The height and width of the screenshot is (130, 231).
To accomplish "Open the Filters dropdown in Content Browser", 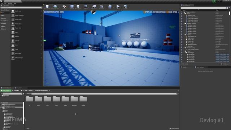I will tap(28, 94).
